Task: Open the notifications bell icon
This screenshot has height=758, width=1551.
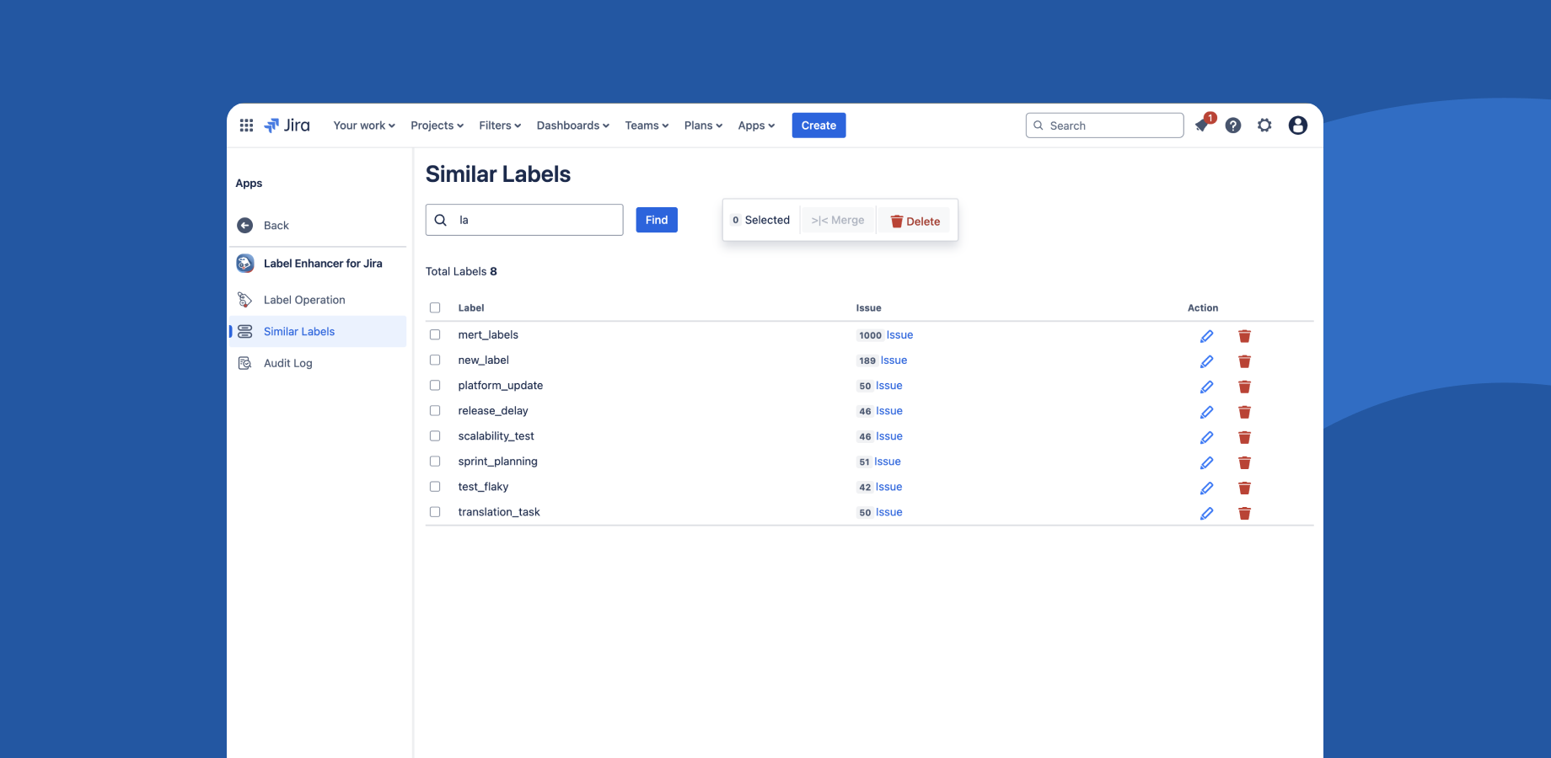Action: click(1202, 125)
